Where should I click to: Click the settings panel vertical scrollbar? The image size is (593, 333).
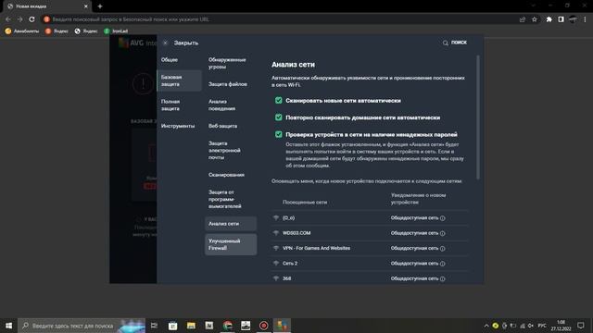click(x=478, y=117)
